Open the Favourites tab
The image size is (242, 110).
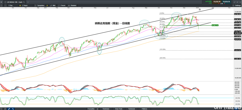91,109
